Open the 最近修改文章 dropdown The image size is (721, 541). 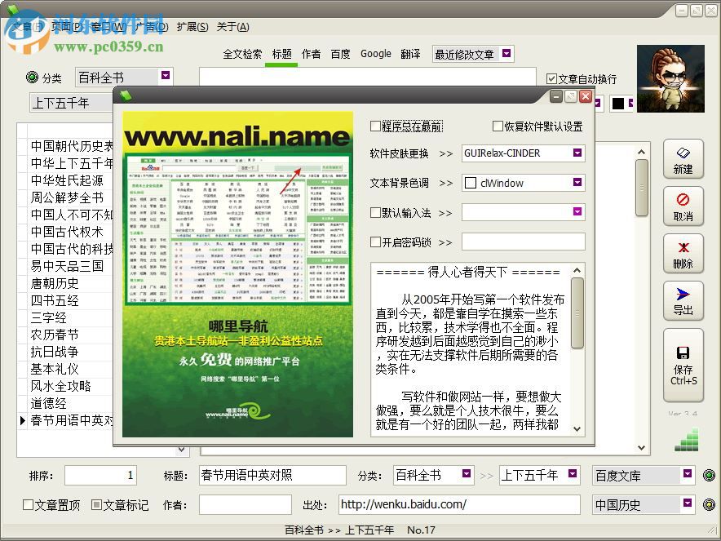click(506, 53)
